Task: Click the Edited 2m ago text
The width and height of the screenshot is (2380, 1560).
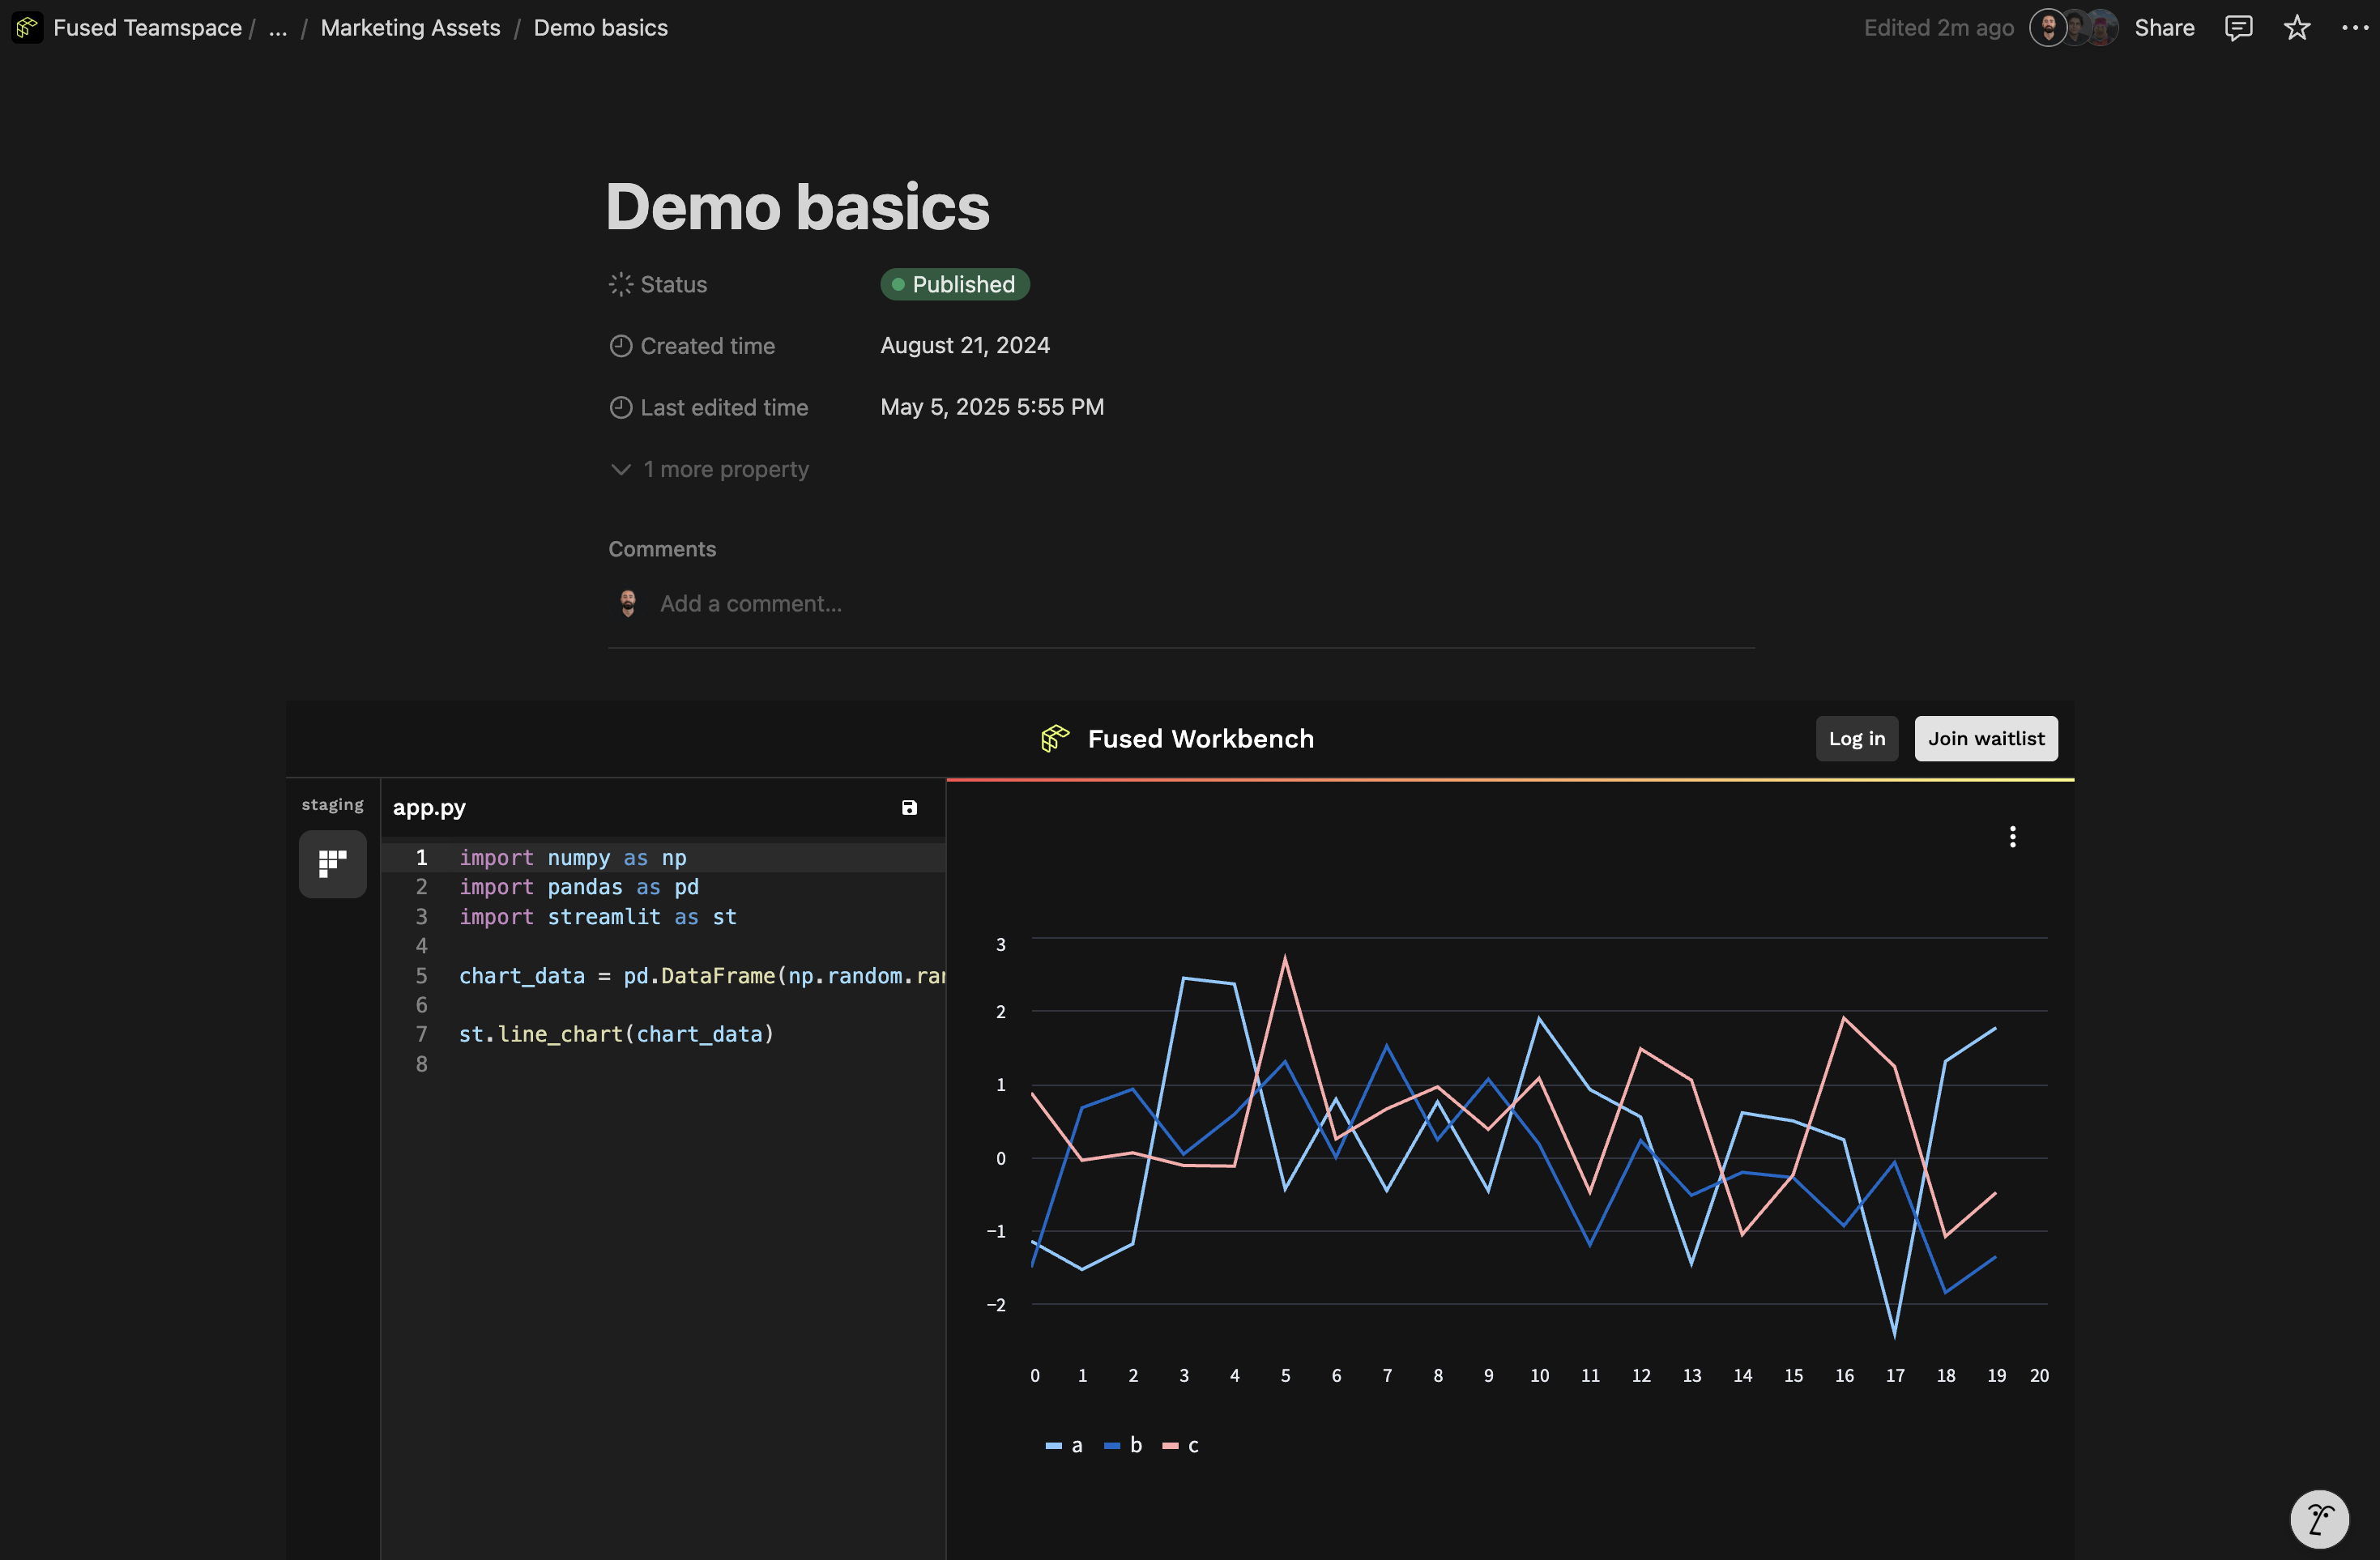Action: point(1938,28)
